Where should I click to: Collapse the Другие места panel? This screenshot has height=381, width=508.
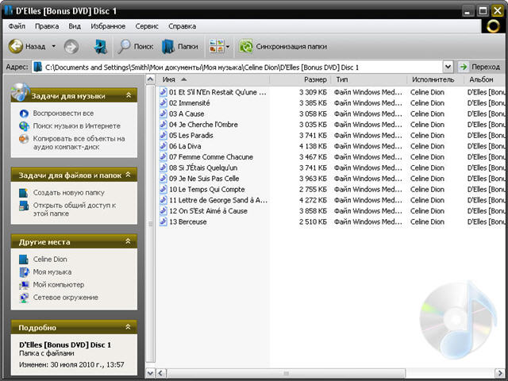129,241
